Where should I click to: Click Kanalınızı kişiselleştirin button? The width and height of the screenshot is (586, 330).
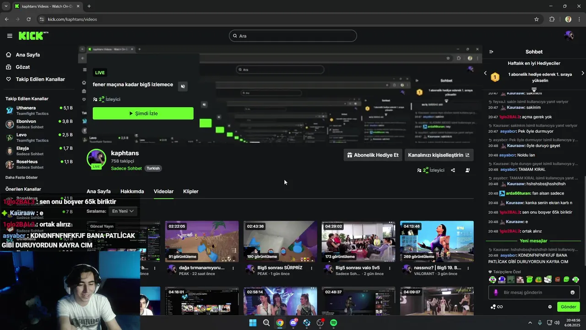coord(439,155)
